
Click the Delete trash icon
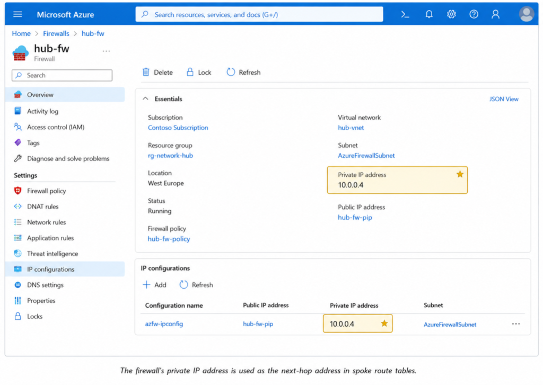[x=146, y=72]
